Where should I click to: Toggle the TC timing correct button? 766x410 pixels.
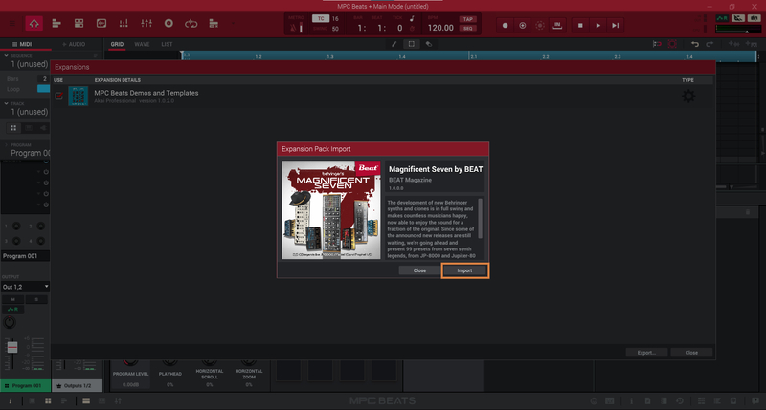(x=321, y=18)
